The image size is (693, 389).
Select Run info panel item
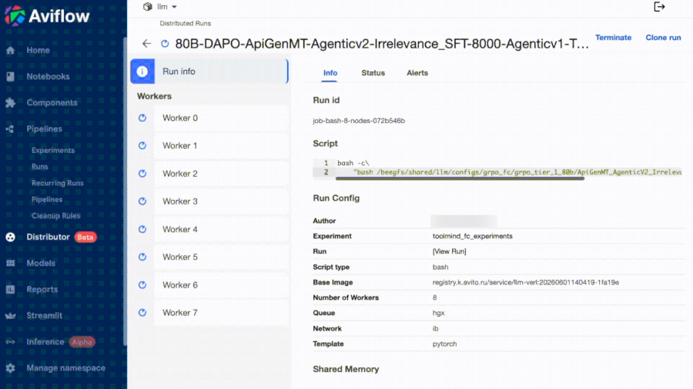pos(209,71)
